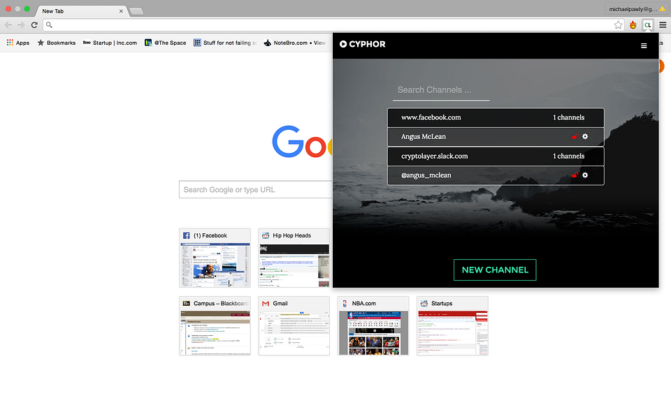
Task: Open settings gear for Angus McLean channel
Action: tap(585, 136)
